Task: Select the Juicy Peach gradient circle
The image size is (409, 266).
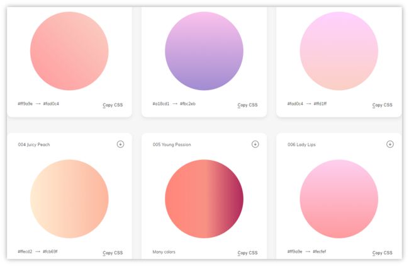Action: [x=69, y=199]
